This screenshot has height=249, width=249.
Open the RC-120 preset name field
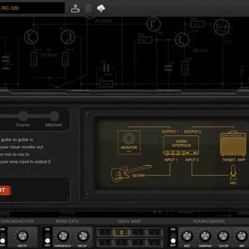pos(32,8)
